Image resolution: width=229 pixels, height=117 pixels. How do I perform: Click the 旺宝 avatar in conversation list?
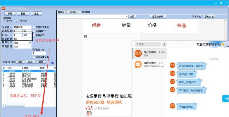pos(138,54)
